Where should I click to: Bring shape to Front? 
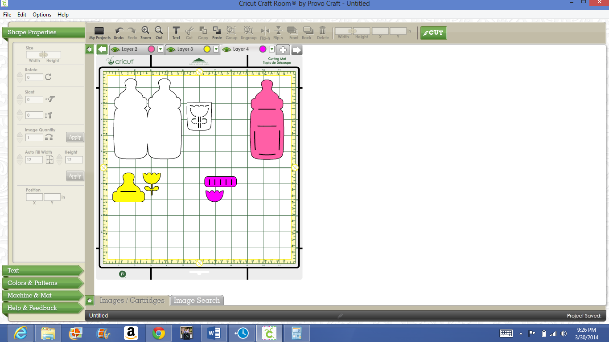[293, 33]
